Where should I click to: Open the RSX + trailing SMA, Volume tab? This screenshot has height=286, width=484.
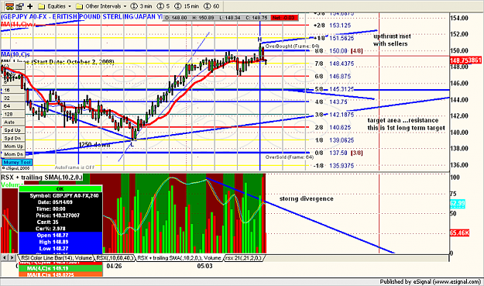click(x=179, y=258)
